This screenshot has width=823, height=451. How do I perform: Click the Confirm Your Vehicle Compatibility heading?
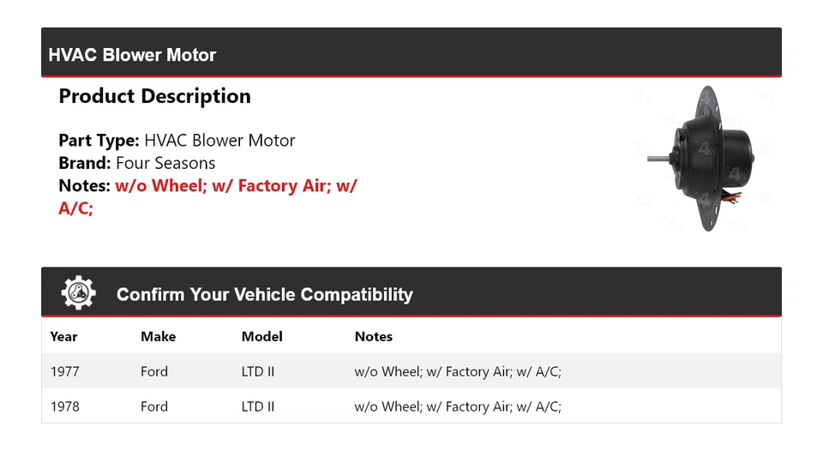click(x=264, y=294)
